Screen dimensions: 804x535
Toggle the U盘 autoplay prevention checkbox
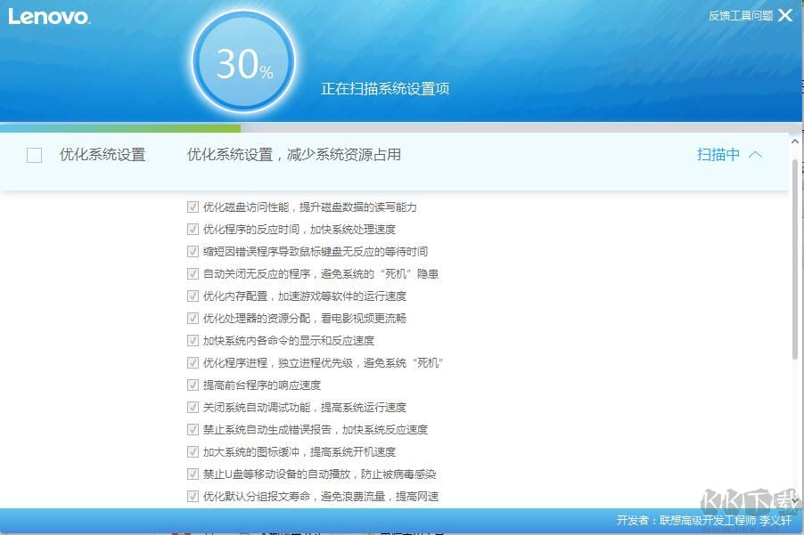pos(193,473)
